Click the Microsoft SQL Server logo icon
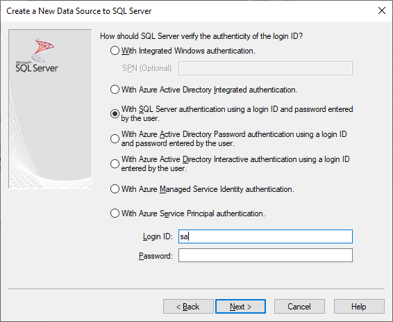 click(37, 55)
